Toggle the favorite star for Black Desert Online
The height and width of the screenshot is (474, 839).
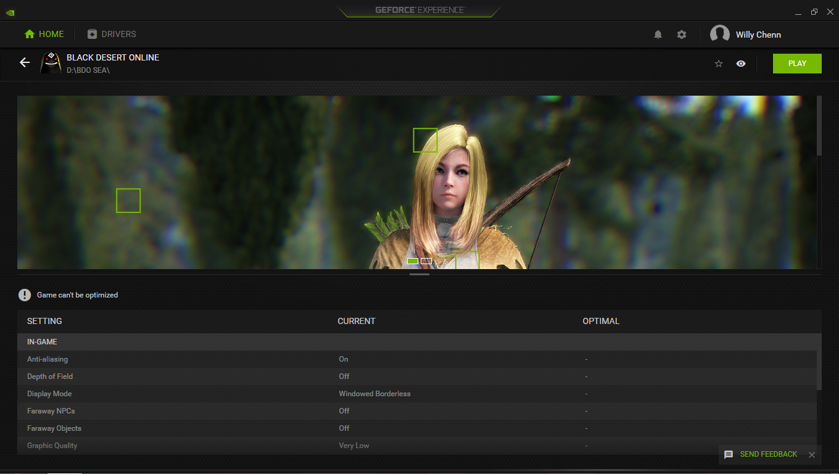[718, 63]
